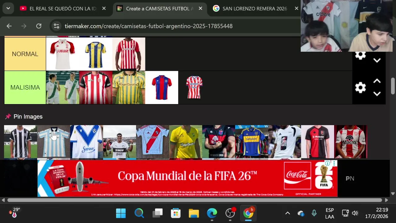
Task: Select the River Plate red sash jersey
Action: click(153, 142)
